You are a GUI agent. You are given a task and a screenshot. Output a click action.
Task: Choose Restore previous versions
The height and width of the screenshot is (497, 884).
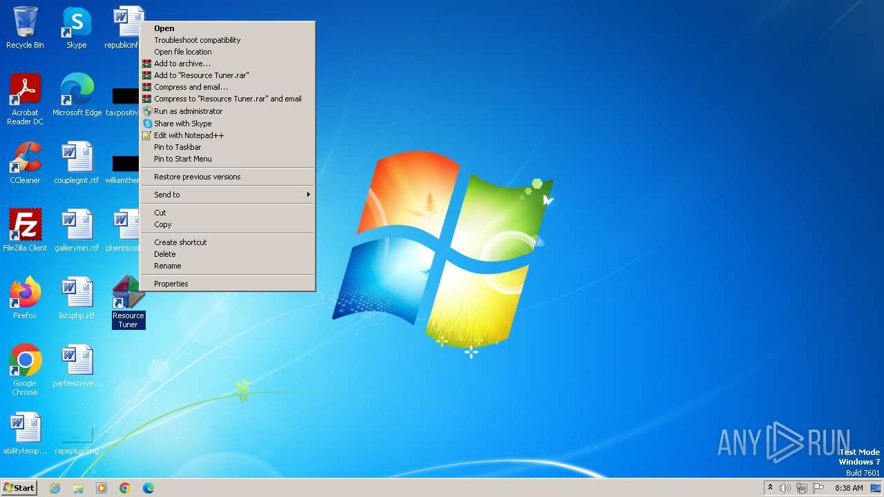click(x=228, y=177)
